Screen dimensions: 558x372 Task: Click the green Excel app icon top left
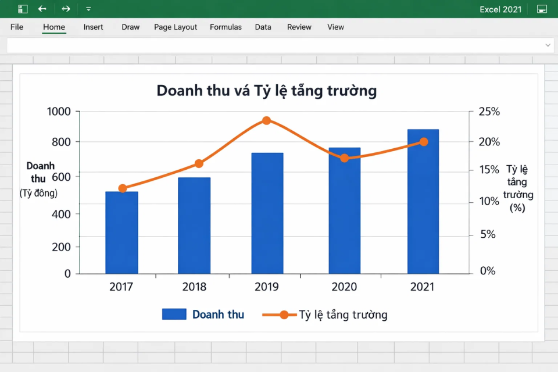[x=22, y=9]
